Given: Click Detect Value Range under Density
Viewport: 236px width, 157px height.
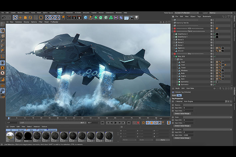Looking at the screenshot, I should point(182,114).
